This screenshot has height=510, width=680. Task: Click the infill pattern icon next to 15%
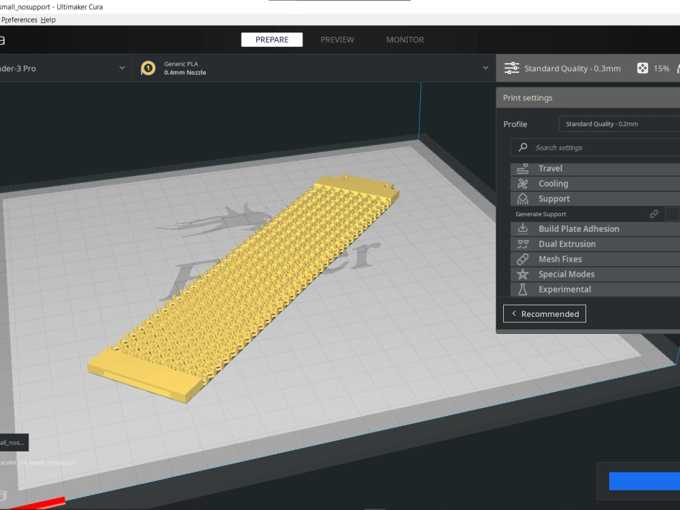point(643,68)
